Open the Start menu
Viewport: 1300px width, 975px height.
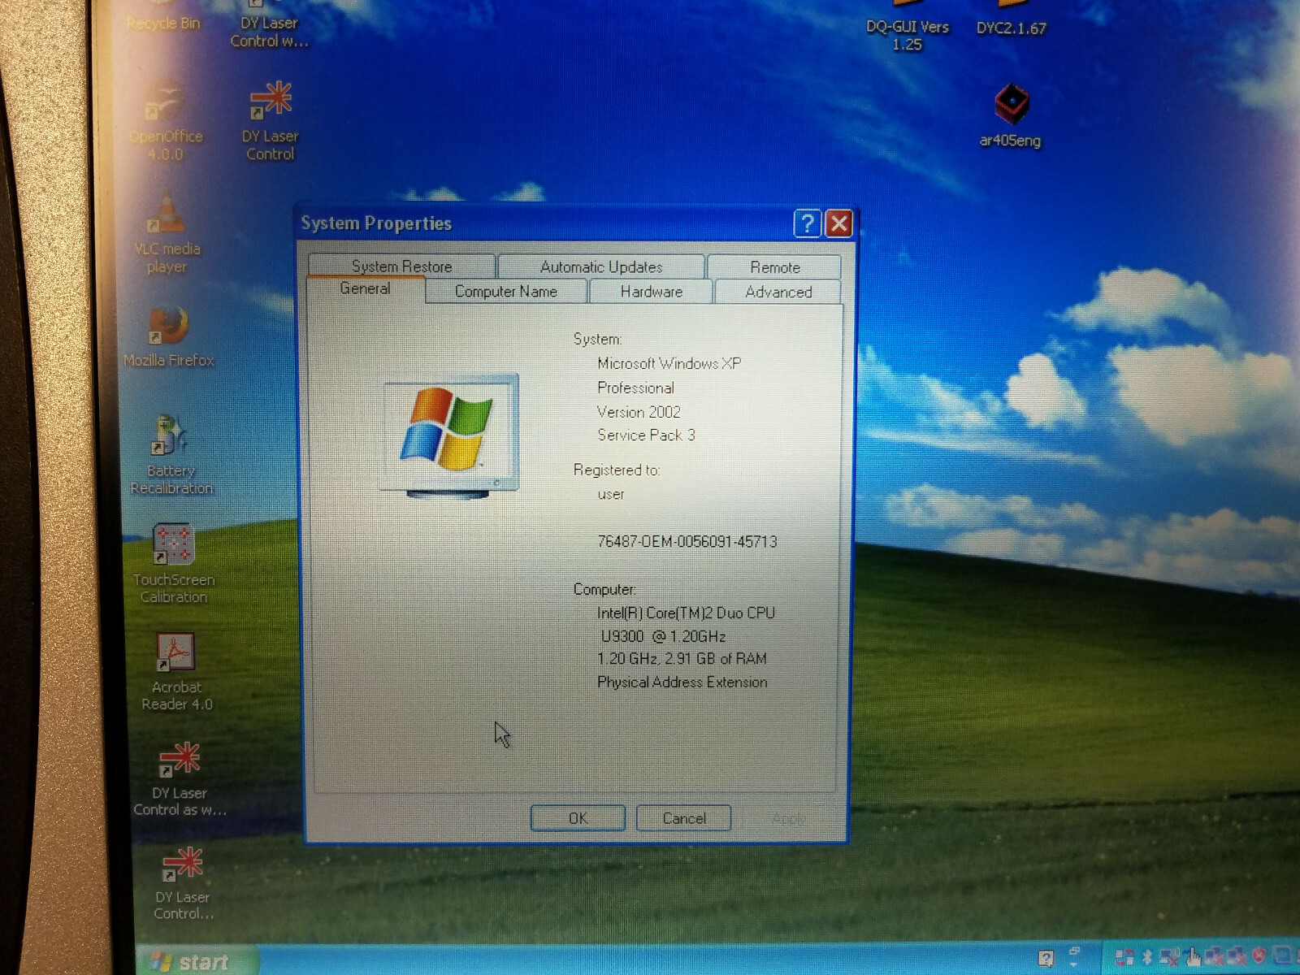196,962
